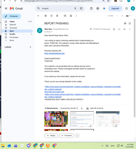Image resolution: width=136 pixels, height=149 pixels.
Task: Click the sender name Oke Gas
Action: (48, 29)
